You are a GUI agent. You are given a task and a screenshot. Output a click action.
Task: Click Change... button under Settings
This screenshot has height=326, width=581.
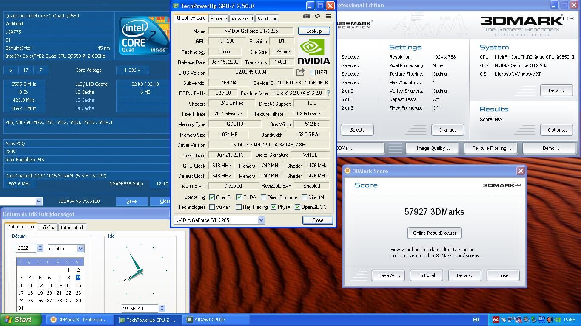448,130
